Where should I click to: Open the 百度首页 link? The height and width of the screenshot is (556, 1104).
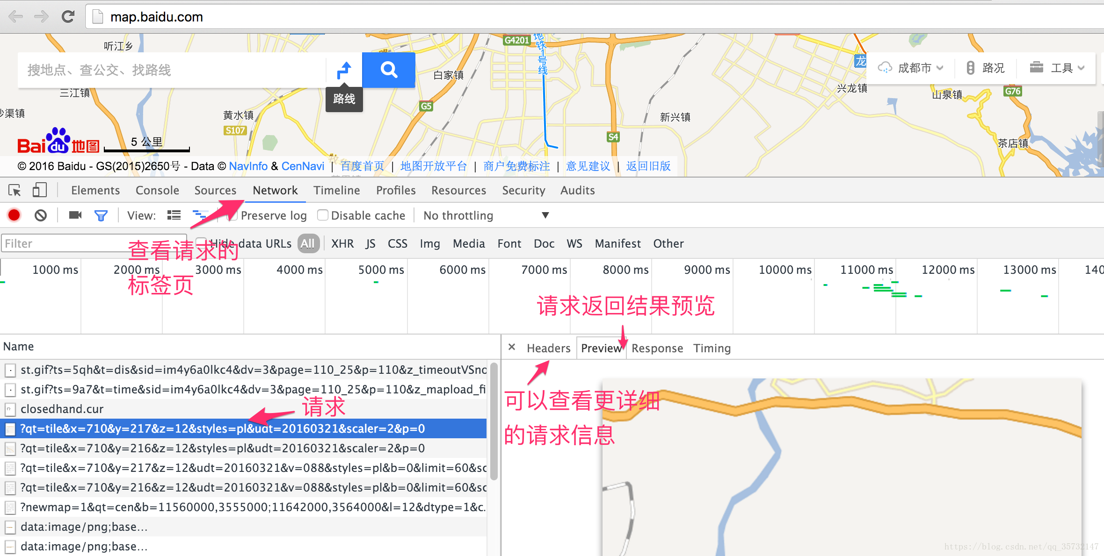[x=363, y=166]
